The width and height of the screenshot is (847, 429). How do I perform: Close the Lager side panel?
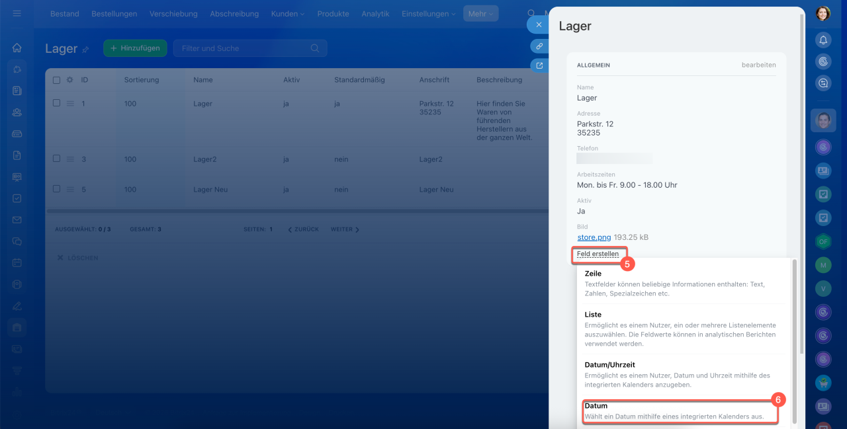coord(539,25)
